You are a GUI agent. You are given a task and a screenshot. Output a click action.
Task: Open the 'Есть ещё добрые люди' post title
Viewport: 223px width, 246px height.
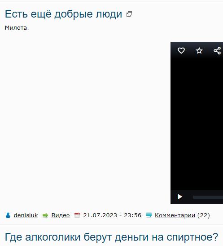click(63, 14)
